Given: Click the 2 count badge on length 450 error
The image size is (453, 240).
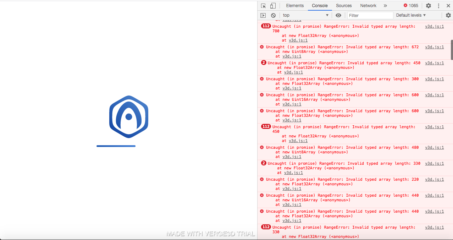Looking at the screenshot, I should point(264,63).
